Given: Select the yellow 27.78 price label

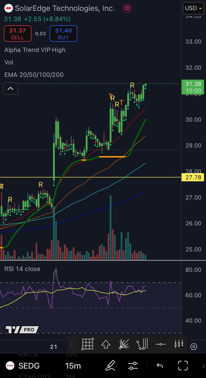Looking at the screenshot, I should tap(193, 177).
